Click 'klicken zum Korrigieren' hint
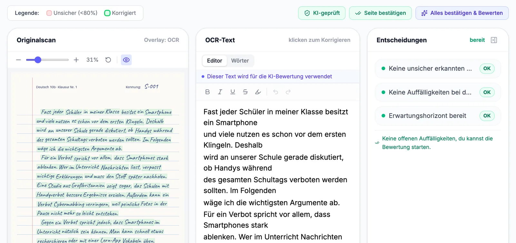 pos(319,40)
